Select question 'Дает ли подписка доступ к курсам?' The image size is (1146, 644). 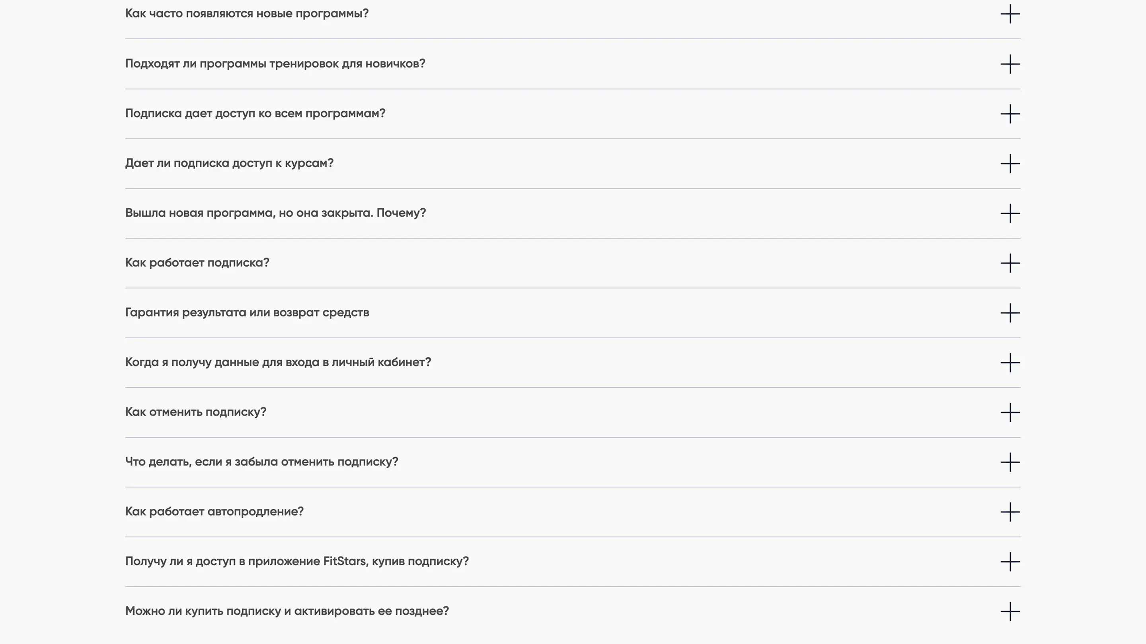click(x=229, y=163)
